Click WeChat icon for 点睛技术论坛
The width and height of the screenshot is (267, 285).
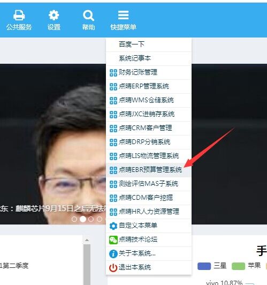pos(113,240)
